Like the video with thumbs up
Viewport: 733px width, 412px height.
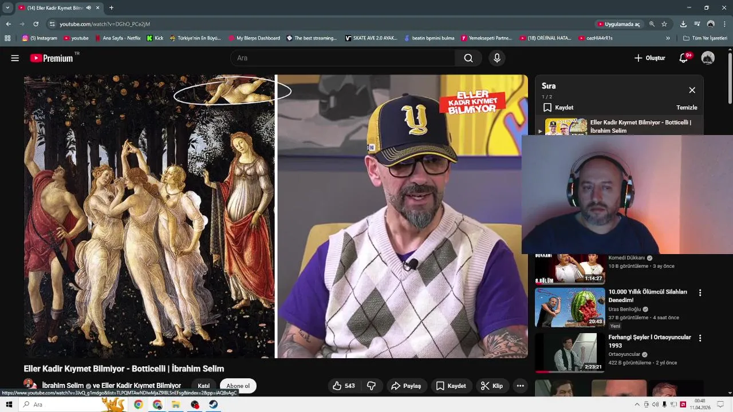tap(343, 386)
